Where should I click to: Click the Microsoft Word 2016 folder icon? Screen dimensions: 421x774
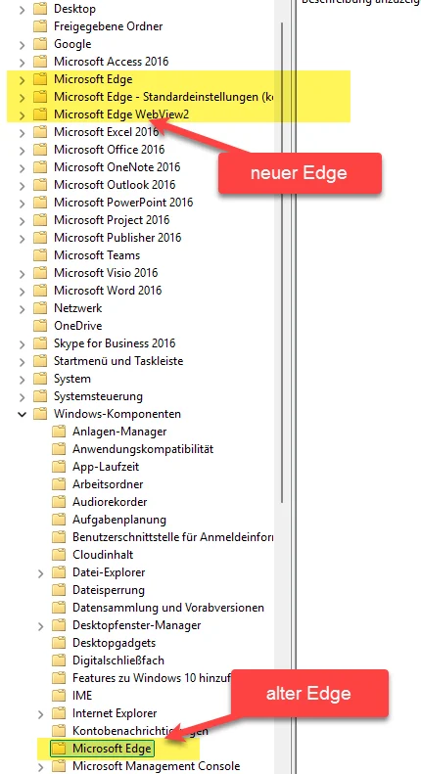tap(40, 291)
